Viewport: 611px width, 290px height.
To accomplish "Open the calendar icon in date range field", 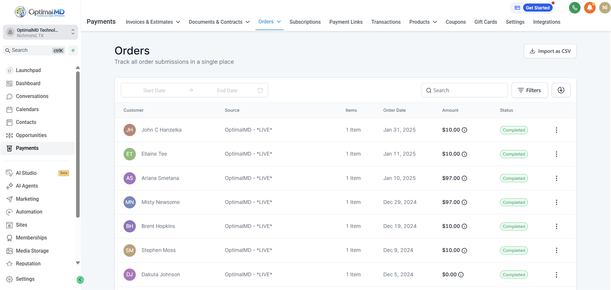I will coord(260,90).
